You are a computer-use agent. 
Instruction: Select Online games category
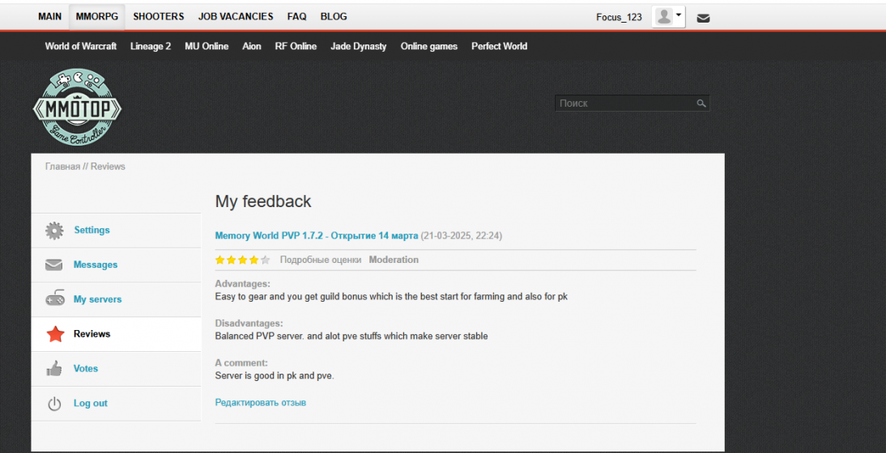click(429, 46)
